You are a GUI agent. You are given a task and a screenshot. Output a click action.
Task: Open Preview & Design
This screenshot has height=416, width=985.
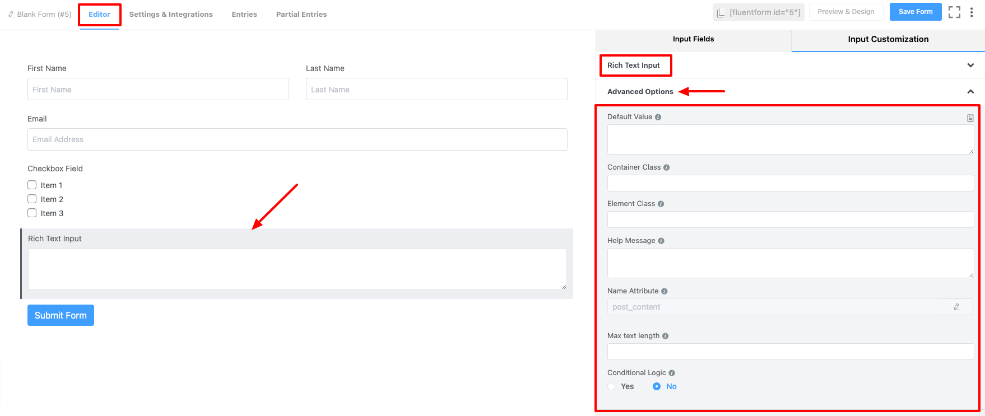[845, 12]
